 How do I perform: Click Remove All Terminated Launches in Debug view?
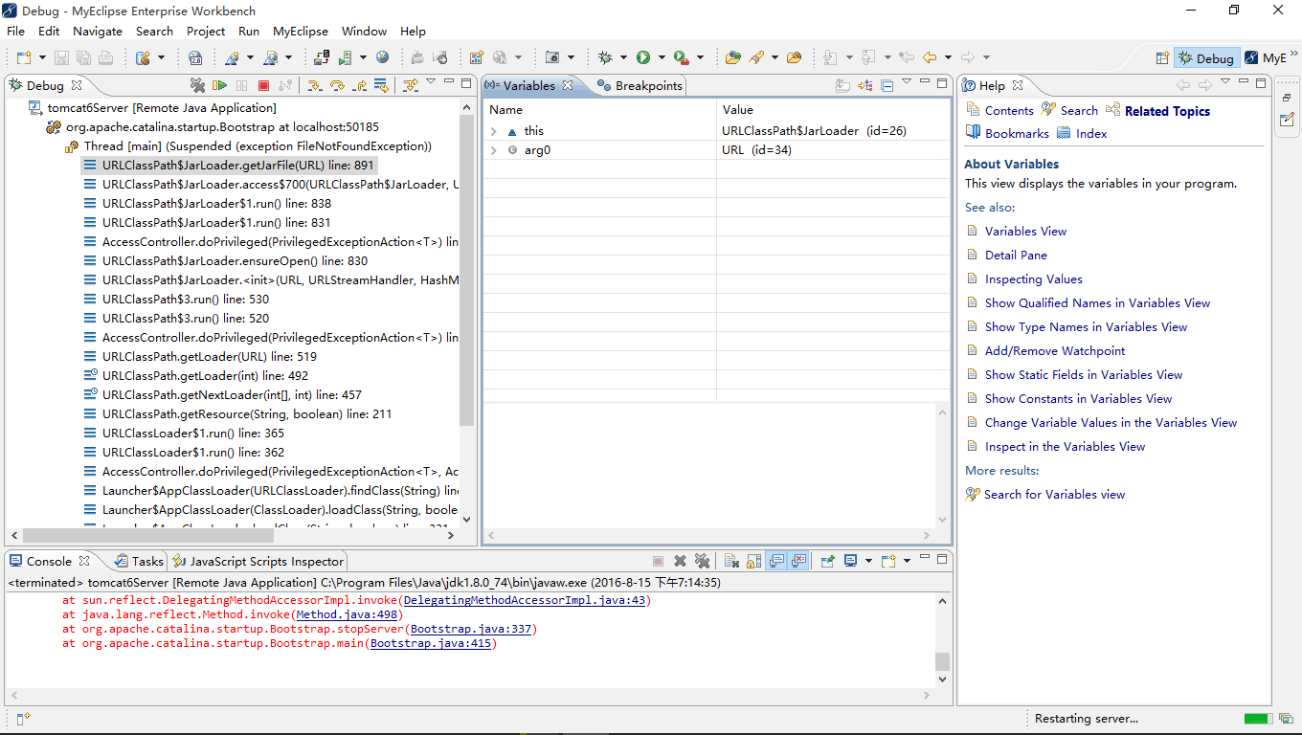(x=198, y=85)
